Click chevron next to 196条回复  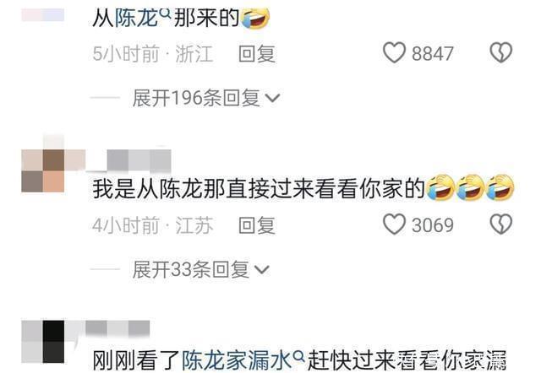coord(272,99)
